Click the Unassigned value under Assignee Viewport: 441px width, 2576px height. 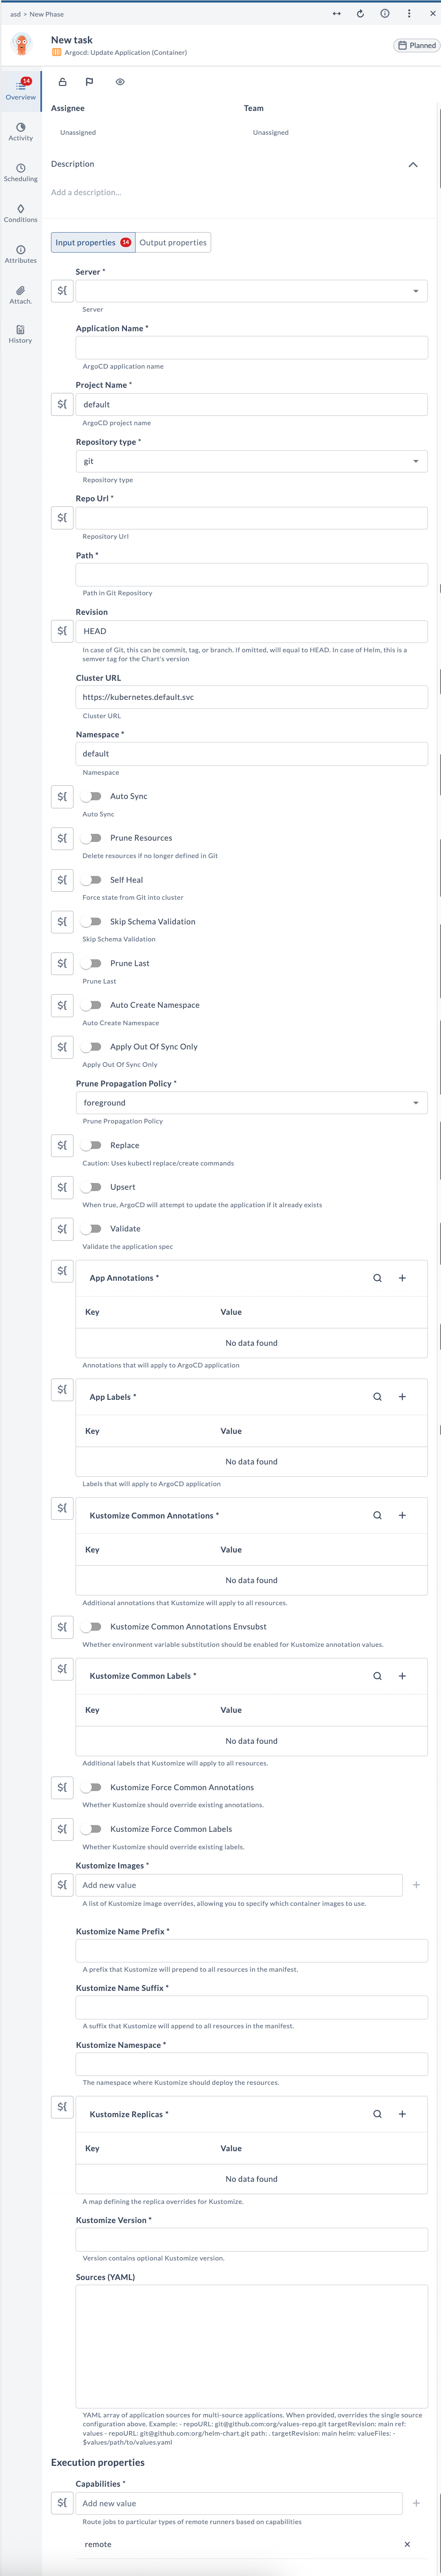tap(78, 132)
